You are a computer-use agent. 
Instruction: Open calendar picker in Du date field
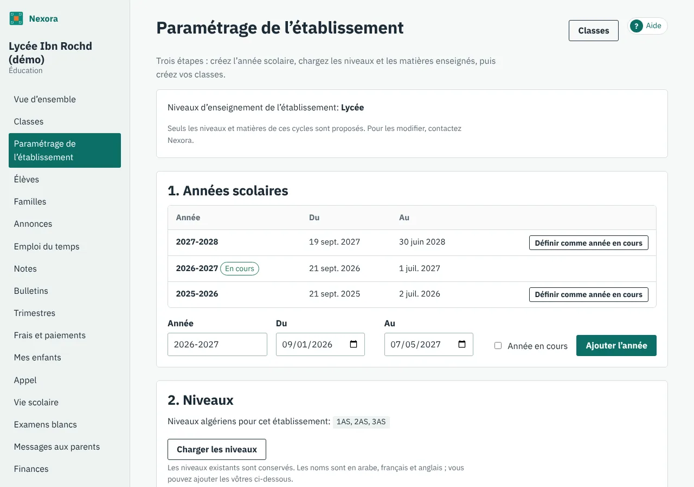tap(354, 344)
